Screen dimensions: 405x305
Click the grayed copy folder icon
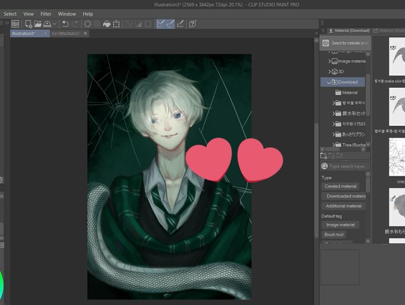coord(332,155)
